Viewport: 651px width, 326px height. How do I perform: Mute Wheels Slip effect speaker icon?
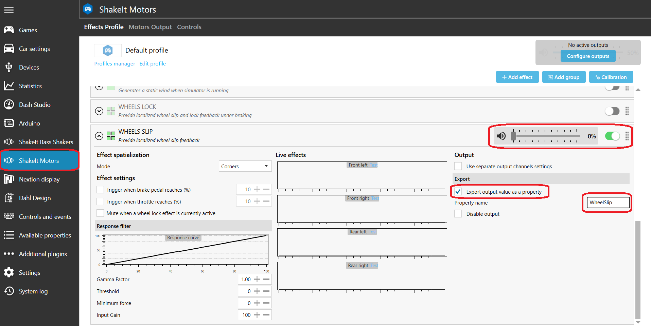[x=501, y=136]
